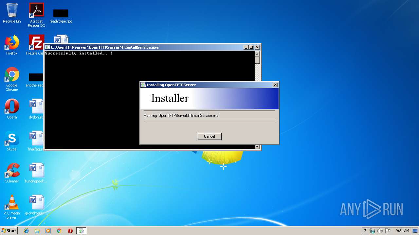Open the volume tray icon
Screen dimensions: 419x235
pos(380,231)
